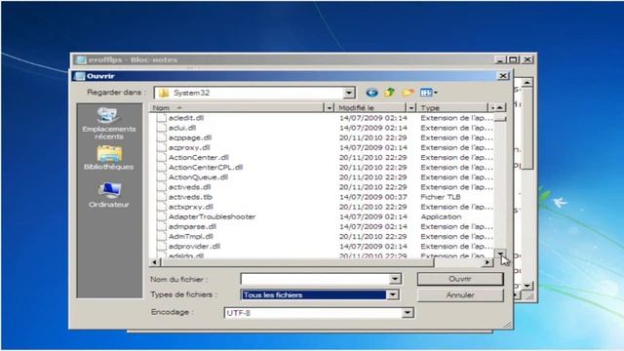Open the Encodage UTF-8 dropdown

coord(408,313)
